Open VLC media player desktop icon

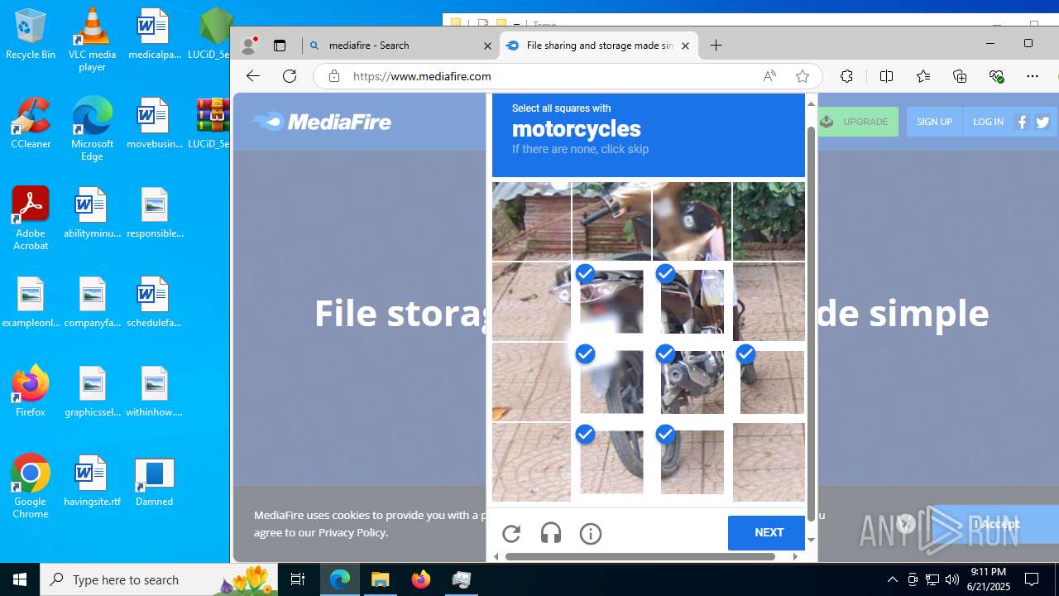pos(92,40)
